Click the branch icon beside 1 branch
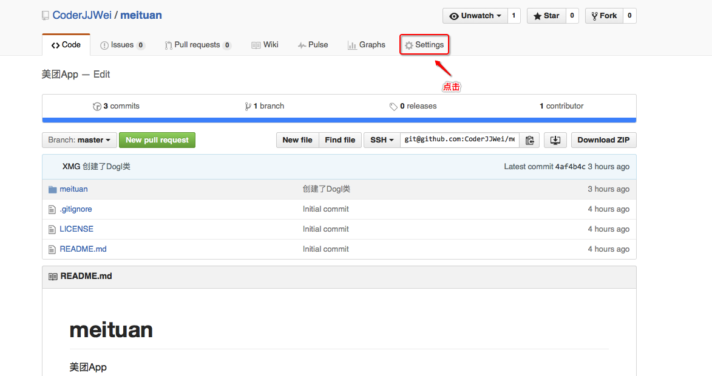 [248, 107]
